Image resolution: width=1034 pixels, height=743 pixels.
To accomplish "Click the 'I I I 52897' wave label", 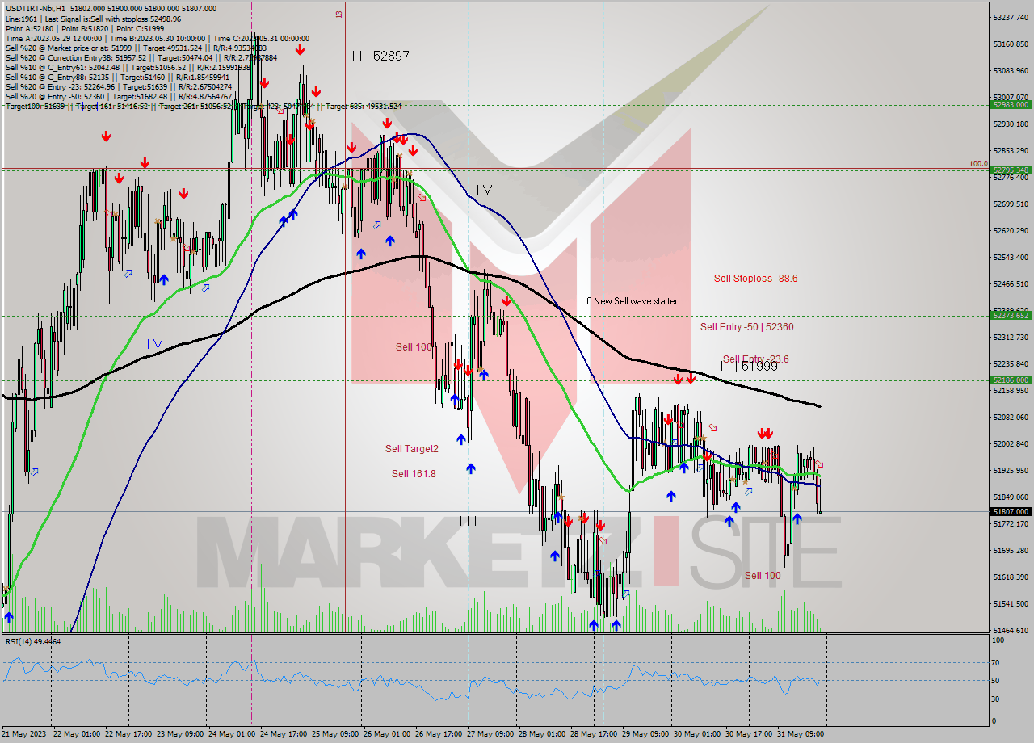I will 380,56.
